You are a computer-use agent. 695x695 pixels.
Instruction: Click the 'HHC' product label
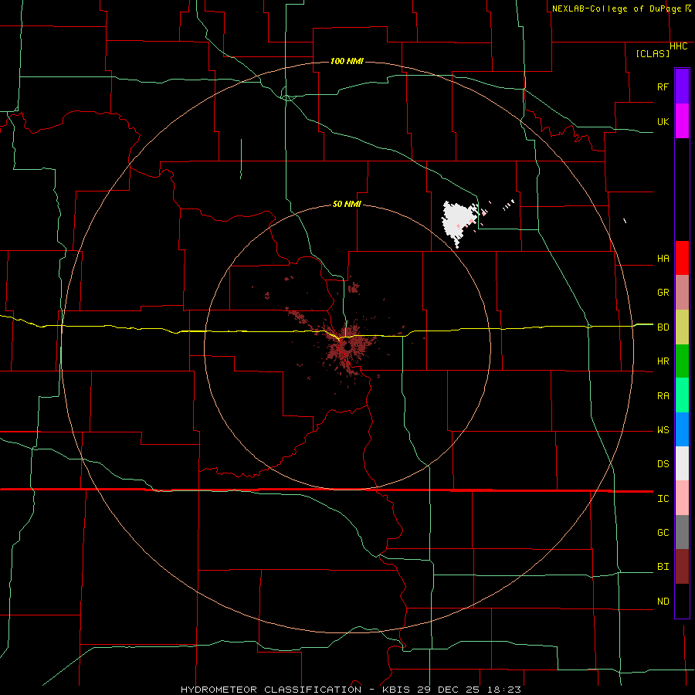click(679, 46)
